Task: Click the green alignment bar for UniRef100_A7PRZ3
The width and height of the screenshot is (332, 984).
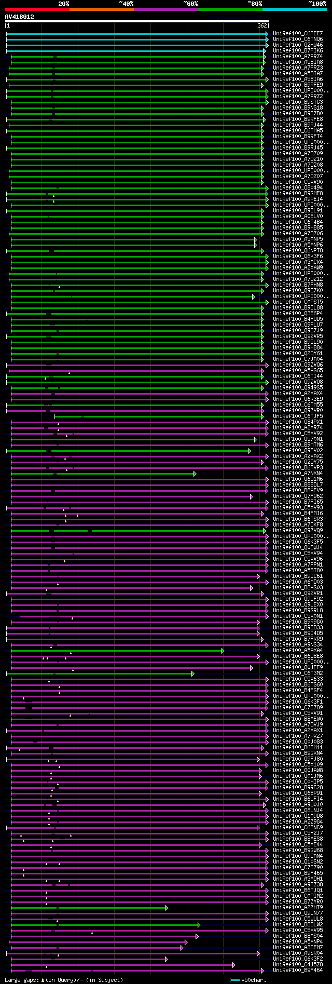Action: click(137, 68)
